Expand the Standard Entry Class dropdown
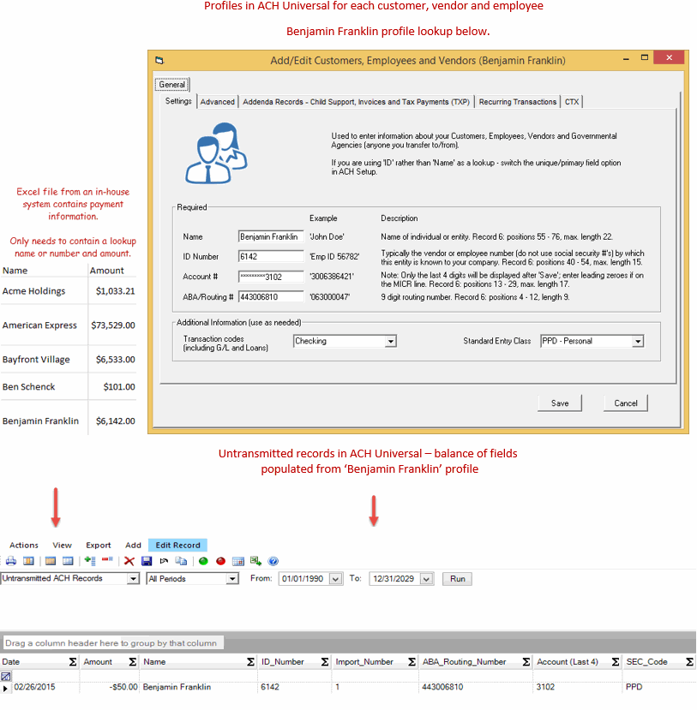Image resolution: width=697 pixels, height=710 pixels. 637,341
